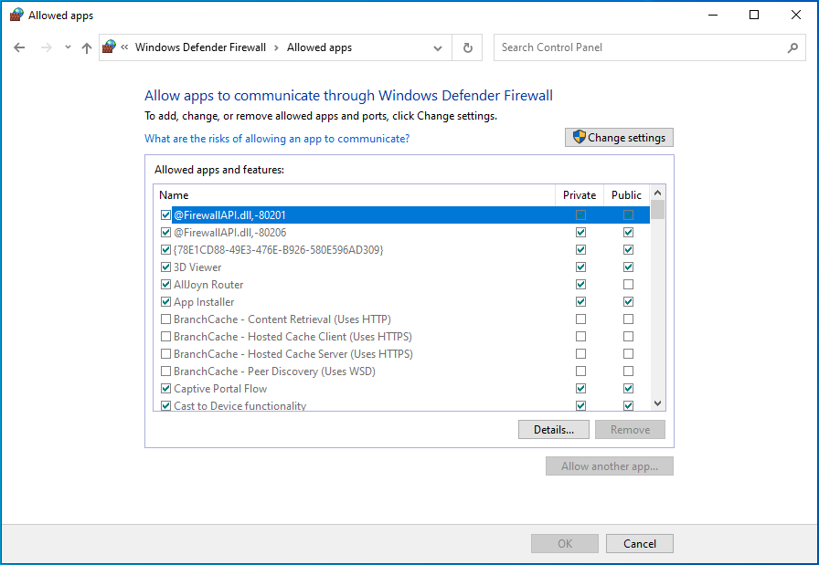Open recent locations dropdown arrow
The image size is (819, 565).
click(68, 47)
